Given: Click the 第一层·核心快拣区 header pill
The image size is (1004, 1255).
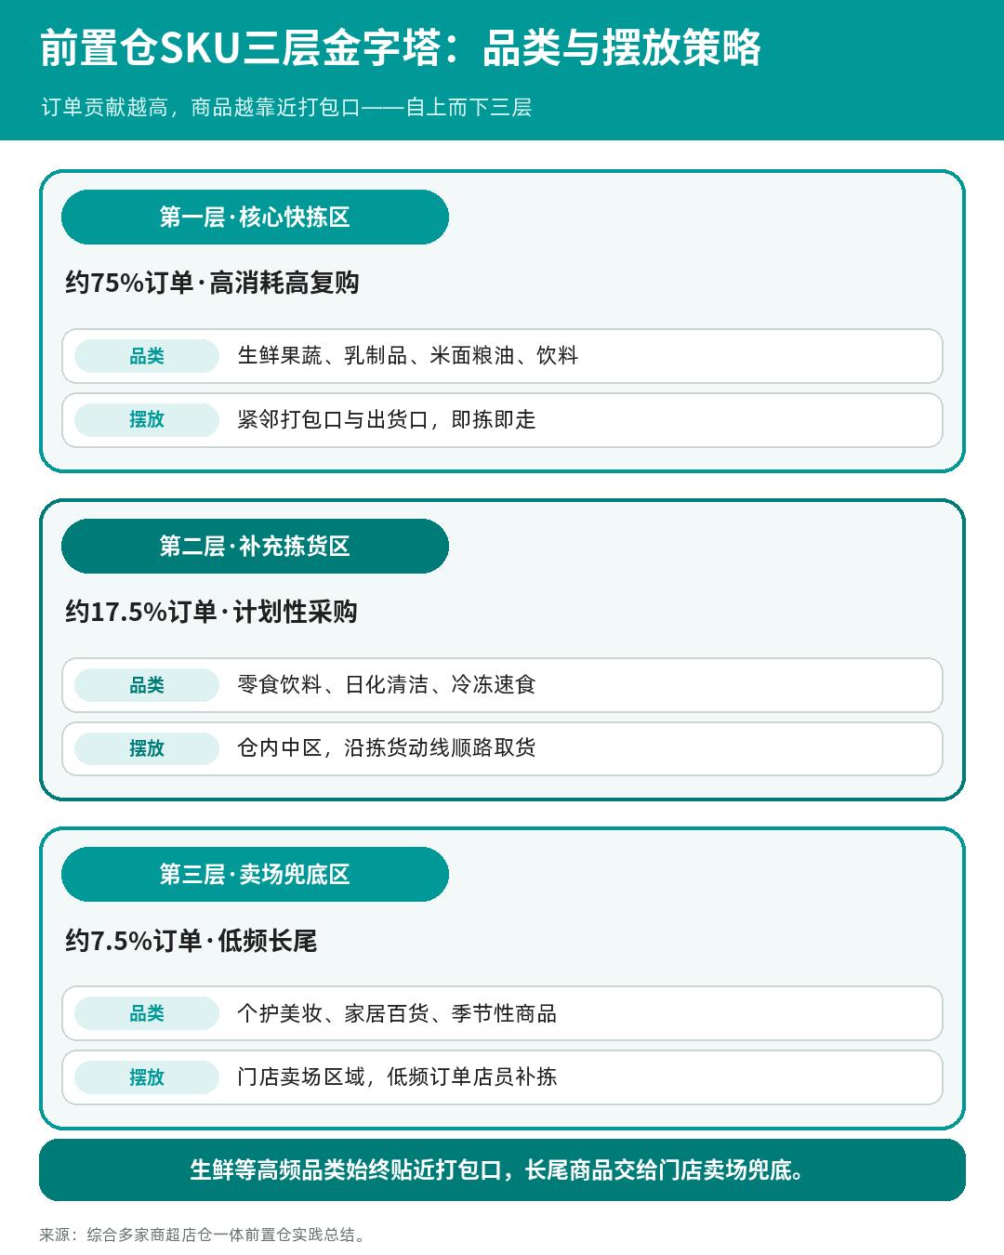Looking at the screenshot, I should click(255, 218).
